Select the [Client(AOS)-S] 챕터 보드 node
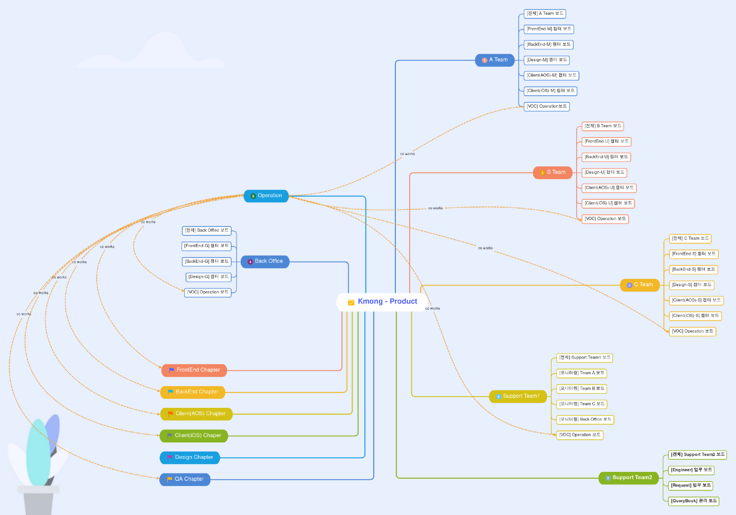 click(x=697, y=301)
